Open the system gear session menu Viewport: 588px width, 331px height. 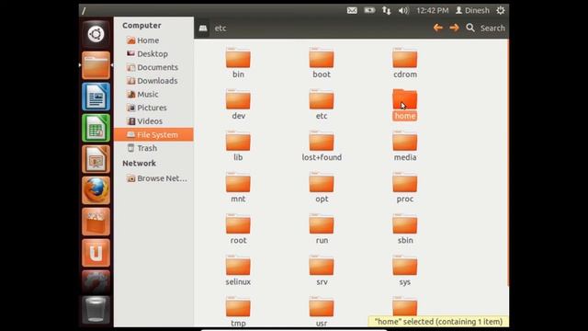(500, 10)
